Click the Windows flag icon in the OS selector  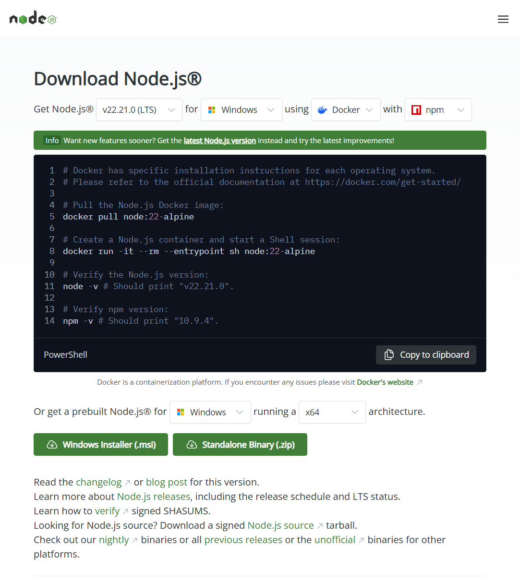pos(211,109)
